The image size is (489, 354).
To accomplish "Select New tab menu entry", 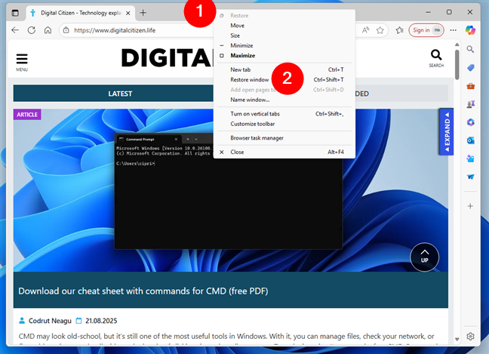I will pyautogui.click(x=284, y=69).
